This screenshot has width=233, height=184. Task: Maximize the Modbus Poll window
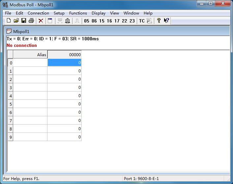click(x=211, y=4)
